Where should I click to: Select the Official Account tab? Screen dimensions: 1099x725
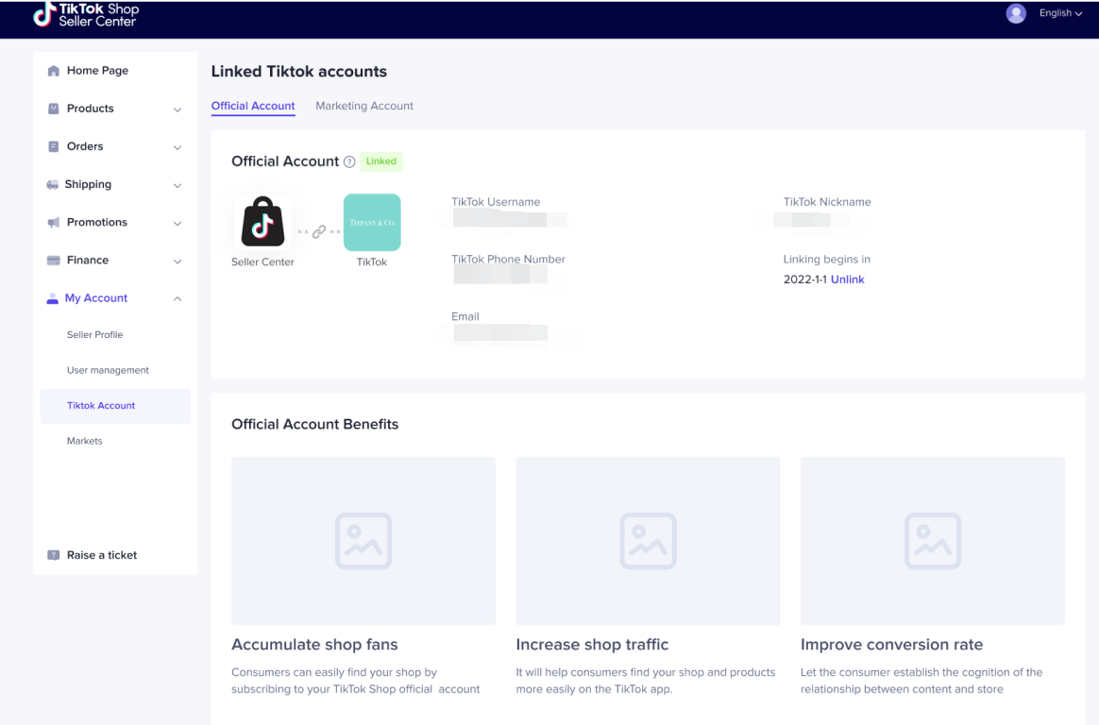tap(253, 106)
